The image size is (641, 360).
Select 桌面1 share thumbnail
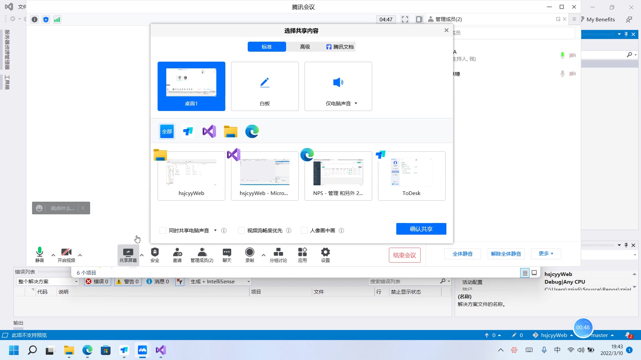(x=191, y=86)
